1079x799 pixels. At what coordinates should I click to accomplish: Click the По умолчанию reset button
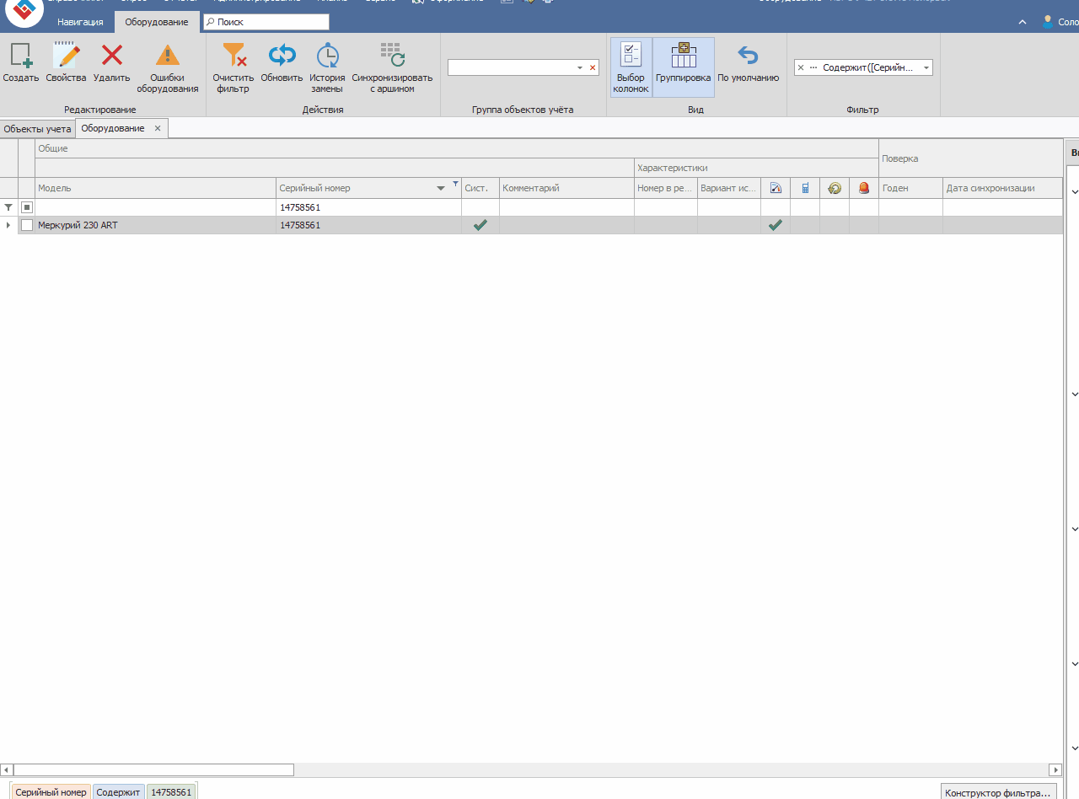749,67
